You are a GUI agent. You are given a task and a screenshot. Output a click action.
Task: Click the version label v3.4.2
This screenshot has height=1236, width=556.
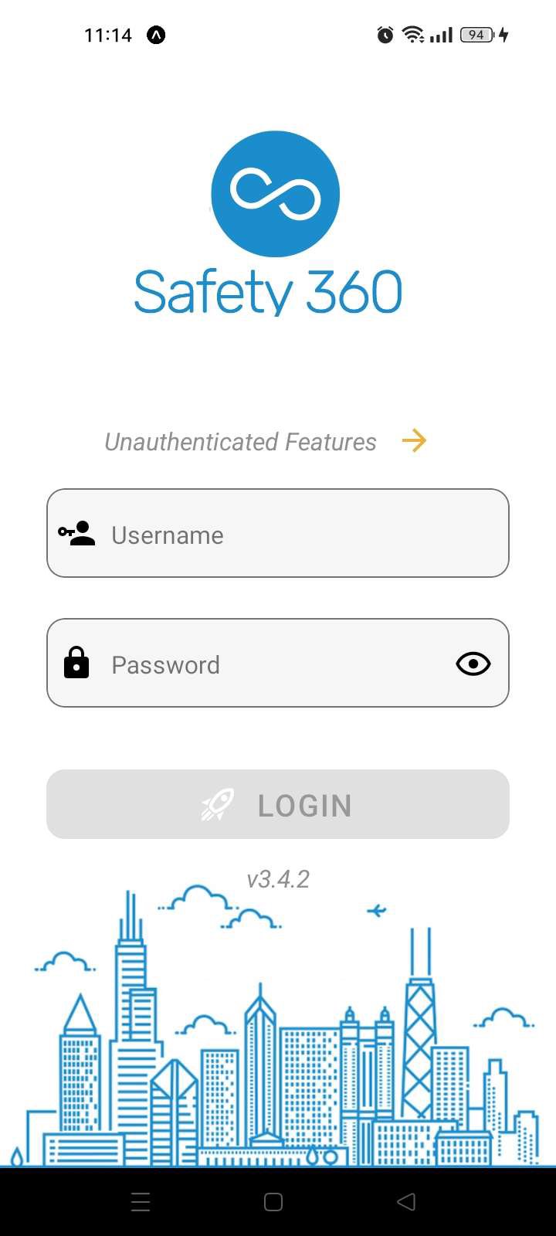coord(278,878)
